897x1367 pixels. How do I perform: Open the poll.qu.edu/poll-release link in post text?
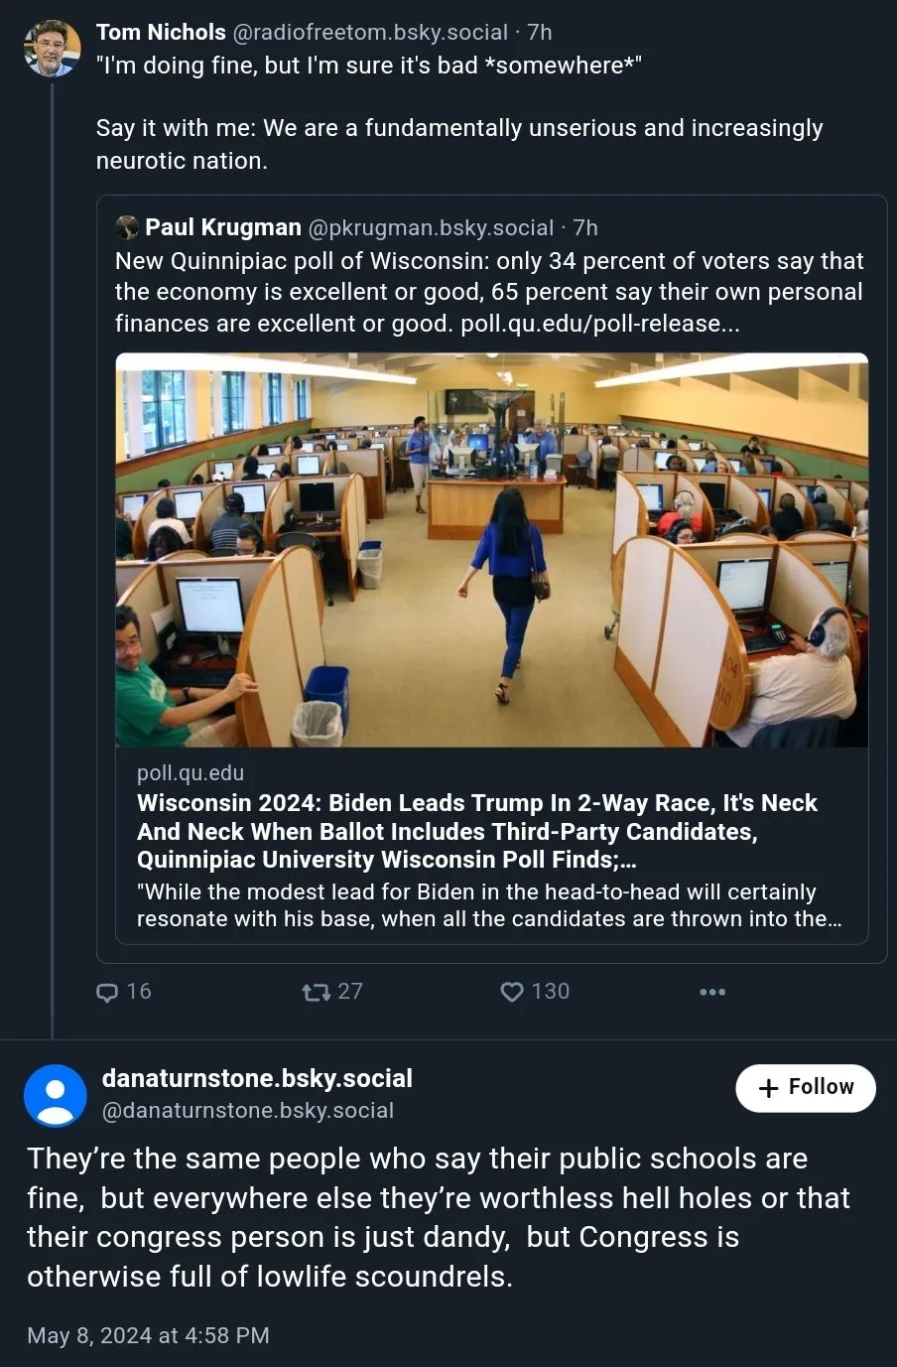[x=600, y=324]
